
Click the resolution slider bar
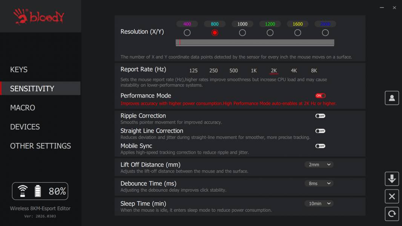click(255, 43)
